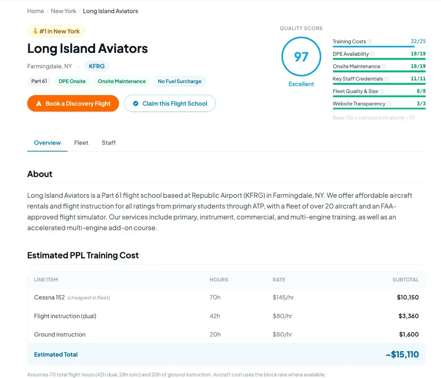Click the Key Staff Credentials info icon

[x=387, y=79]
